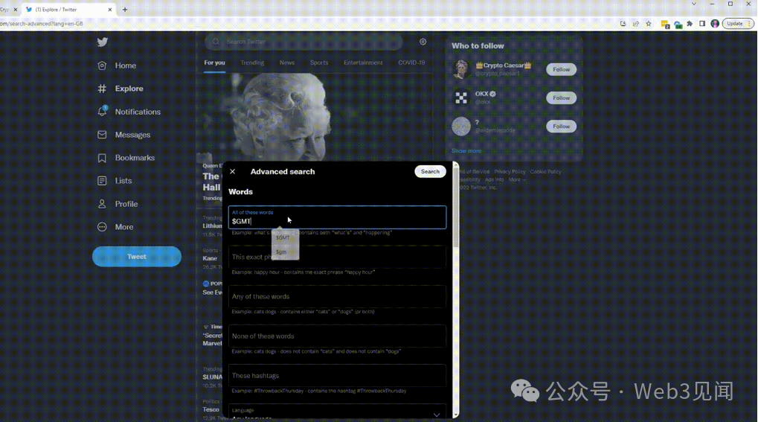The image size is (758, 422).
Task: Open the Explore hashtag icon
Action: point(102,89)
